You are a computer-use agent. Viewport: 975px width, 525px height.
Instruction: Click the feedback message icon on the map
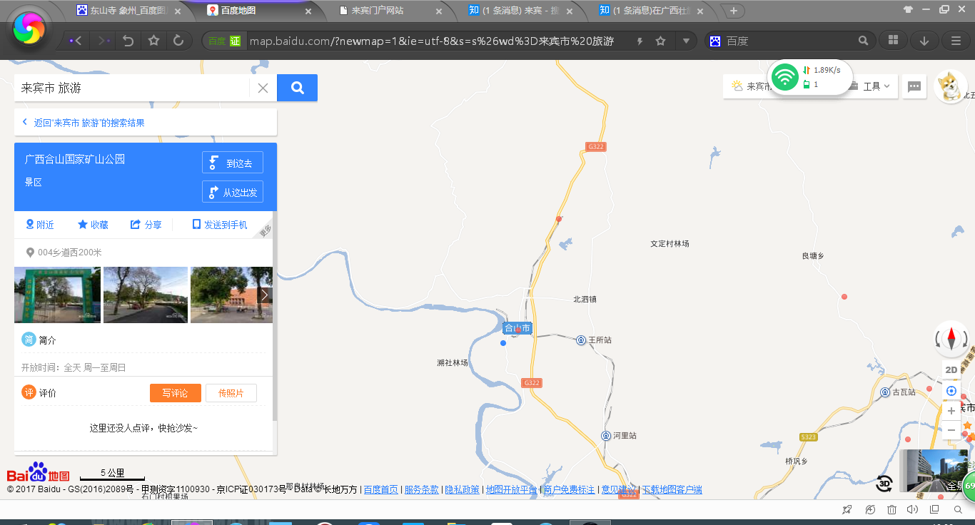914,86
